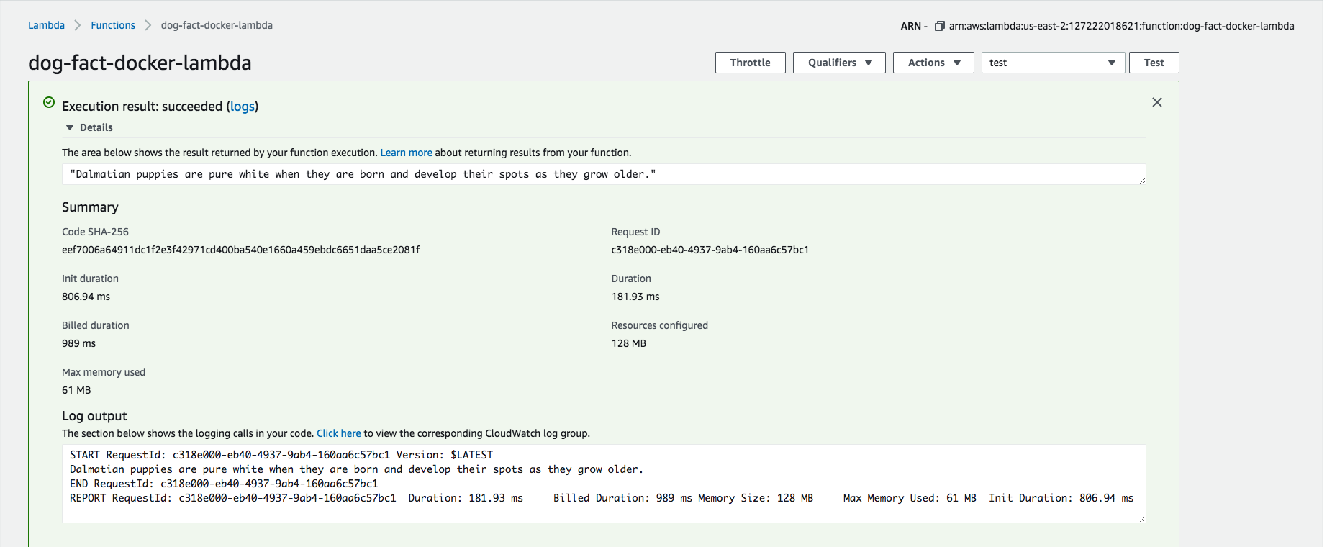Viewport: 1327px width, 547px height.
Task: Open the Actions dropdown menu
Action: pos(933,63)
